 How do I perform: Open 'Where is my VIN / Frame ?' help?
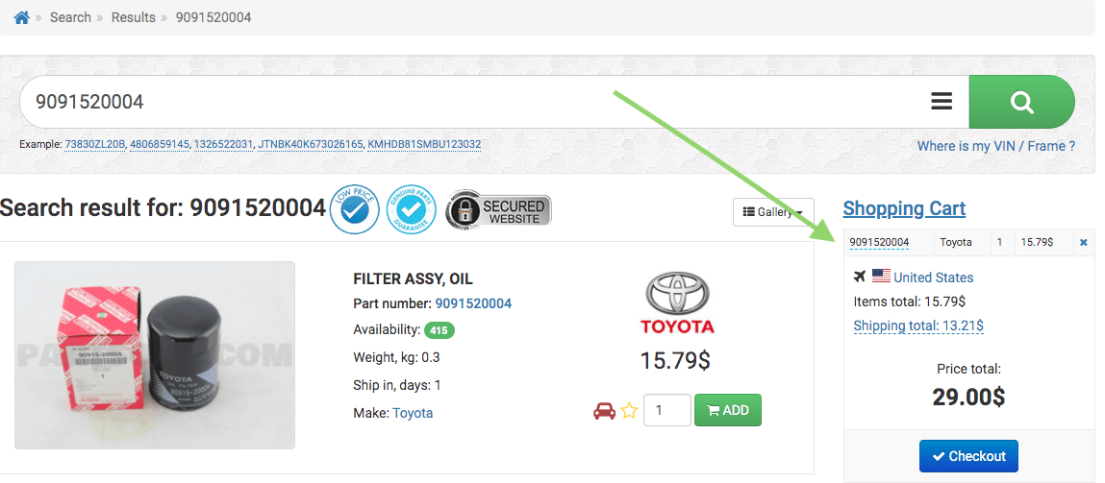click(x=996, y=147)
